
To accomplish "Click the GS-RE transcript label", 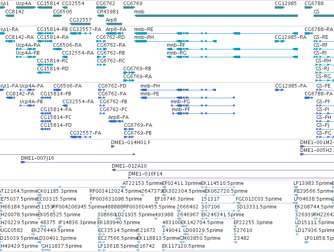I will pyautogui.click(x=321, y=37).
